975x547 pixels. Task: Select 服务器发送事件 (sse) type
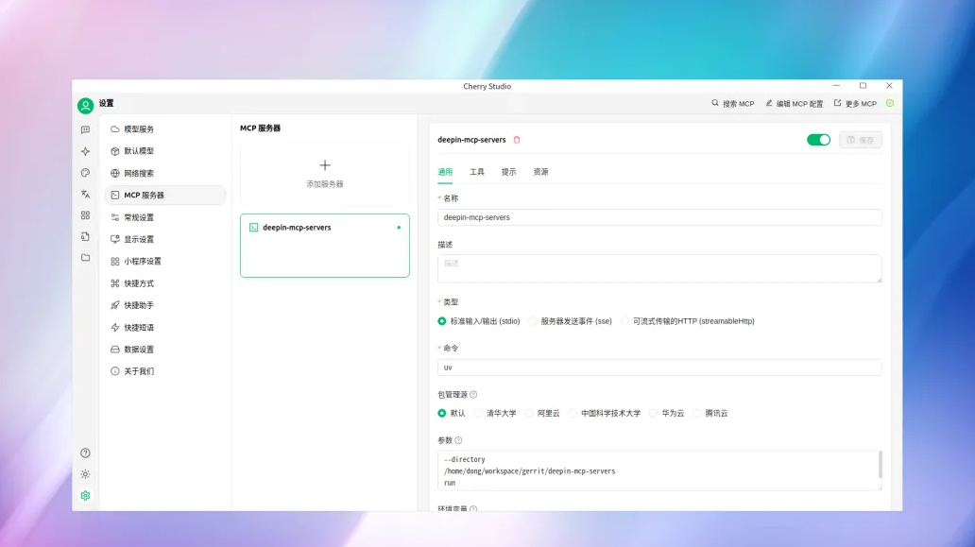pyautogui.click(x=571, y=321)
